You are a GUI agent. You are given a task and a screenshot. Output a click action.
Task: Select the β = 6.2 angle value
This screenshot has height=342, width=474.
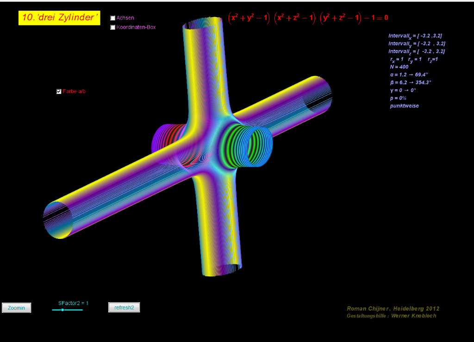410,82
